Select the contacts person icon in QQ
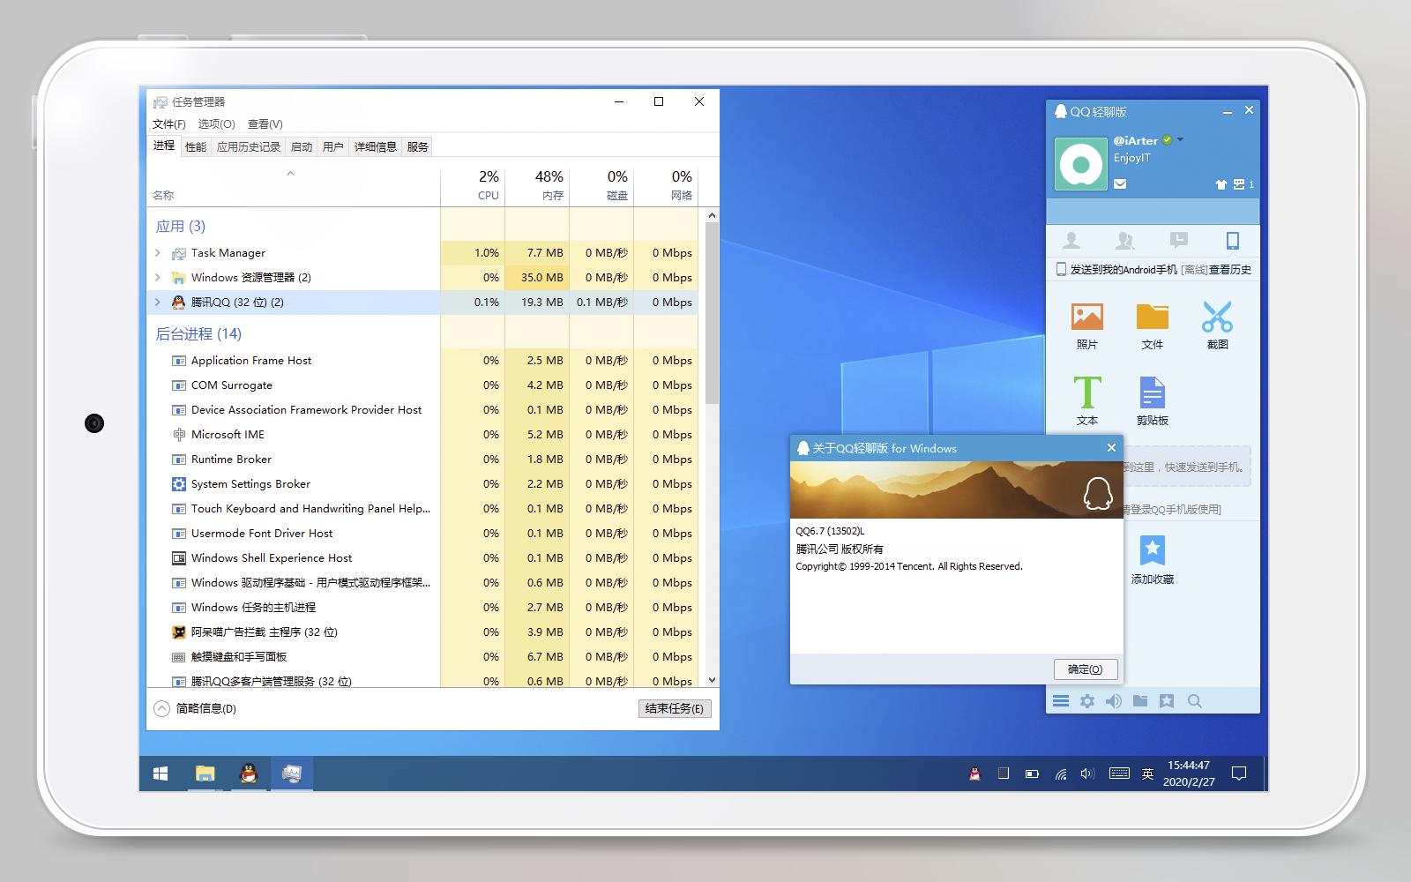Viewport: 1411px width, 882px height. (x=1072, y=240)
